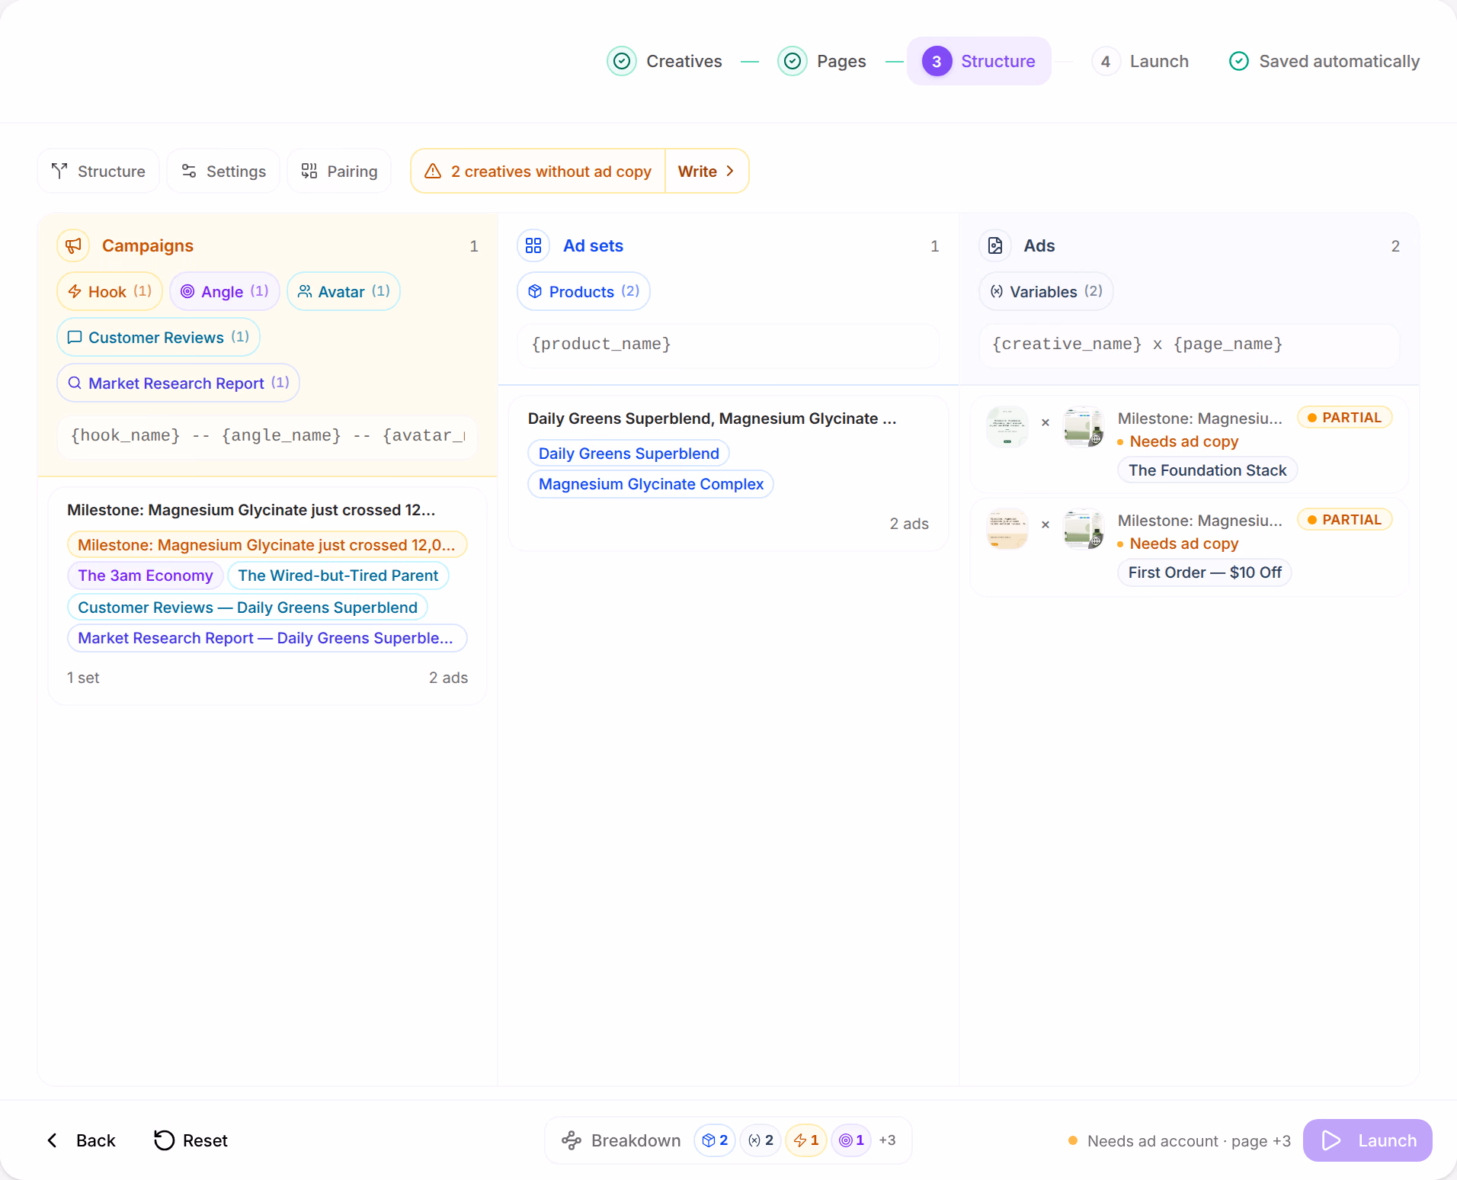The width and height of the screenshot is (1457, 1180).
Task: Click the play icon on the Launch button
Action: pos(1331,1140)
